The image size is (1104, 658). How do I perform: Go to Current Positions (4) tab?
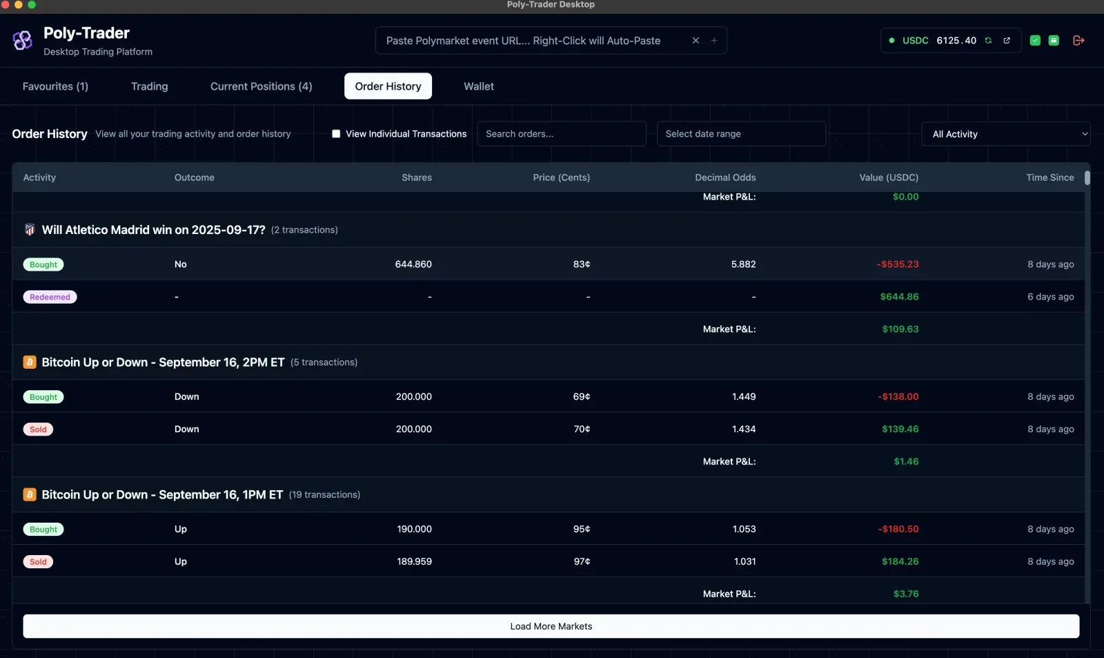click(262, 86)
